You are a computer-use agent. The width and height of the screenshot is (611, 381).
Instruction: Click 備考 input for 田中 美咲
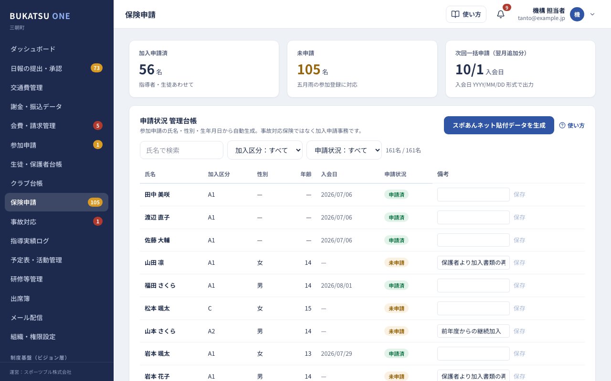click(x=474, y=194)
